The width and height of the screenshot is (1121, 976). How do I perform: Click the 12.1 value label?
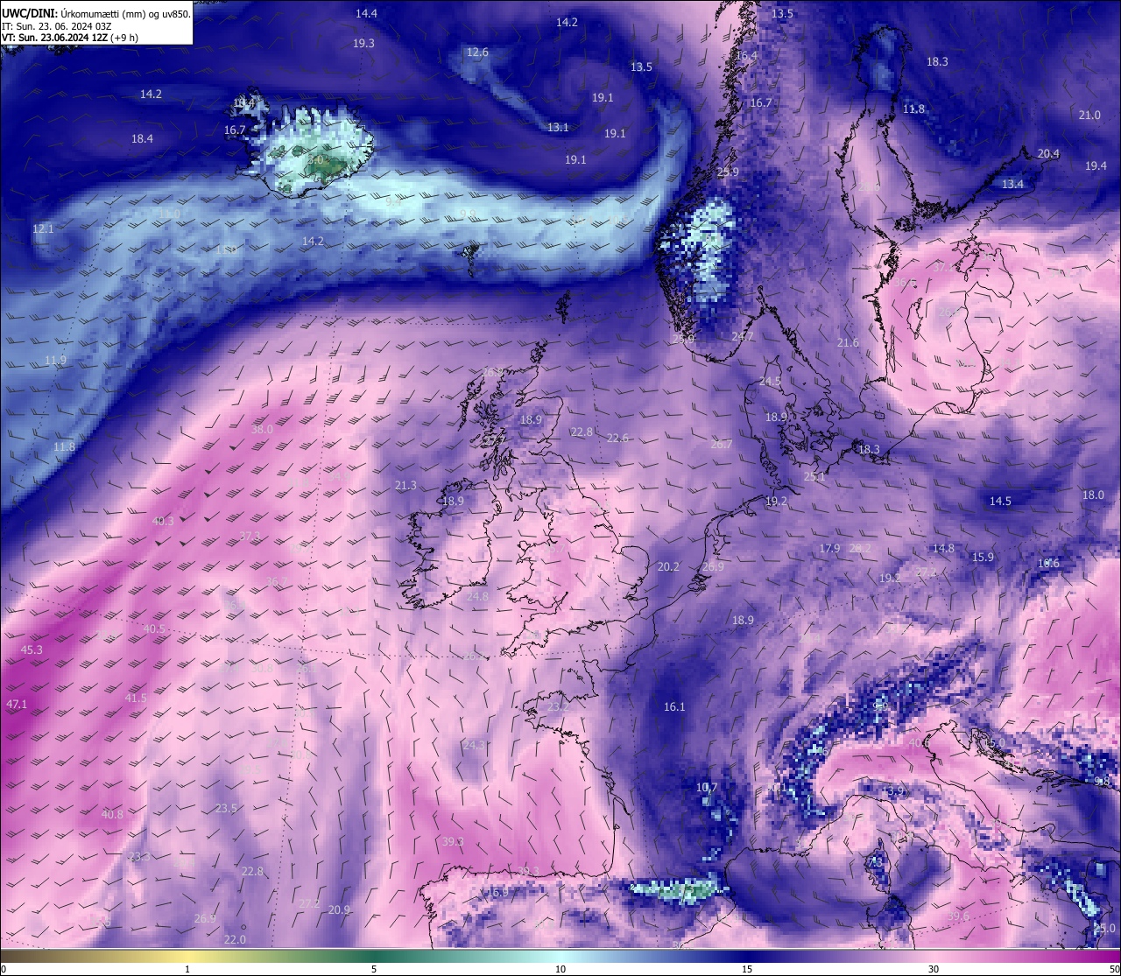pyautogui.click(x=43, y=228)
